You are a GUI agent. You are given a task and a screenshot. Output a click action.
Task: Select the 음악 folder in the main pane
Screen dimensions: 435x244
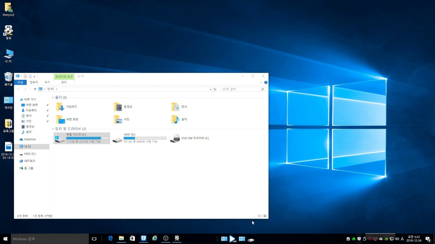(179, 119)
